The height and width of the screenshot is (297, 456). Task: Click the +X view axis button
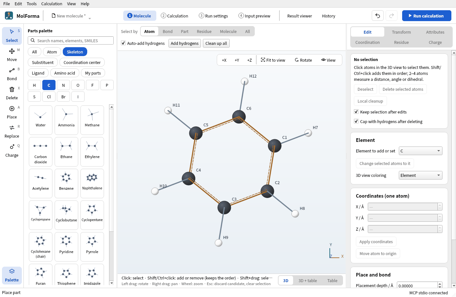click(224, 60)
